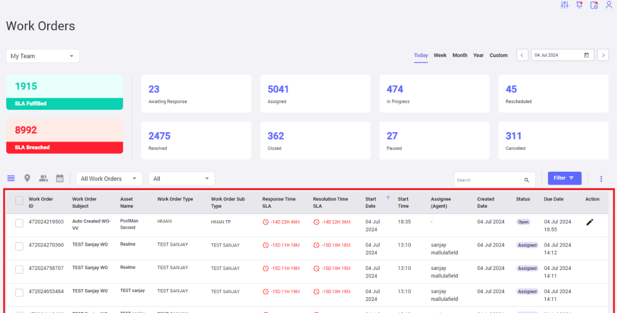
Task: Select the Custom date range tab
Action: coord(499,55)
